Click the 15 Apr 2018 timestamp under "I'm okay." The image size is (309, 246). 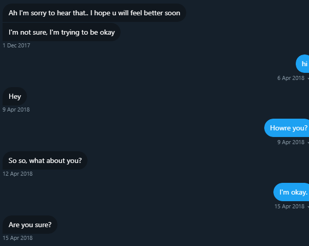click(x=290, y=206)
